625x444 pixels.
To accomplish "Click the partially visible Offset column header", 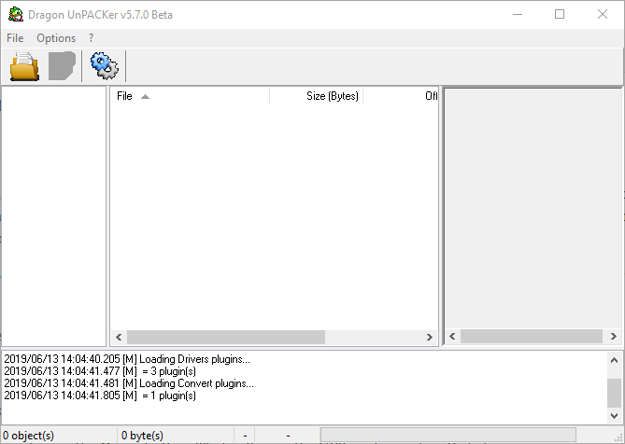I will click(x=401, y=96).
